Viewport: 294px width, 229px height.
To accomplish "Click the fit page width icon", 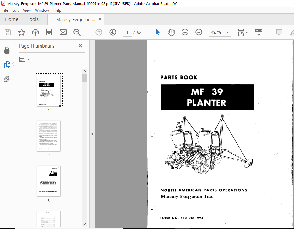I will [x=241, y=32].
